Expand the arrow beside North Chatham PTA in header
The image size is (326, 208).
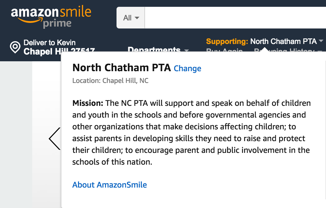[321, 41]
